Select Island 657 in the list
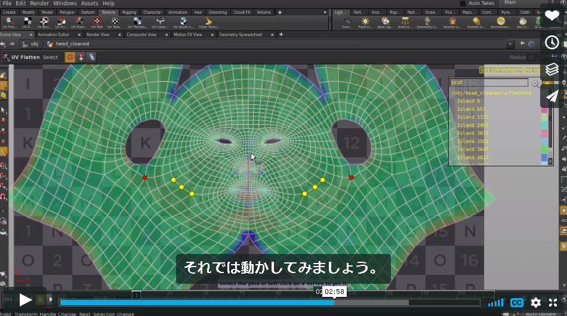567x316 pixels. [x=471, y=109]
